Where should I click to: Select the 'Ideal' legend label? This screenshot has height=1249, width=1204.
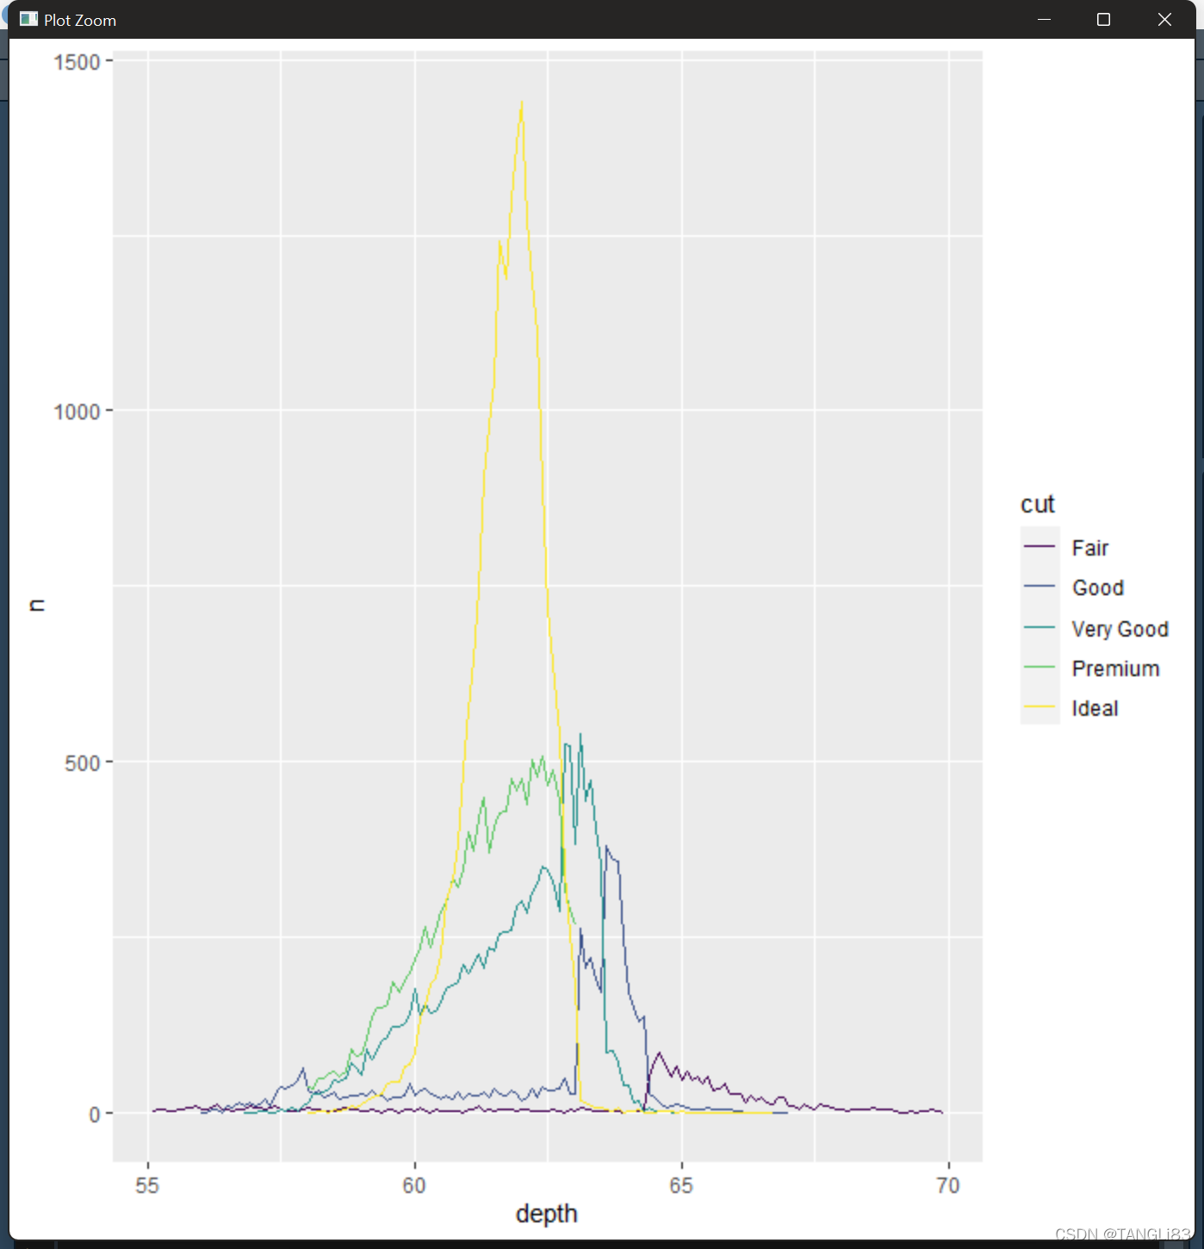(x=1095, y=708)
